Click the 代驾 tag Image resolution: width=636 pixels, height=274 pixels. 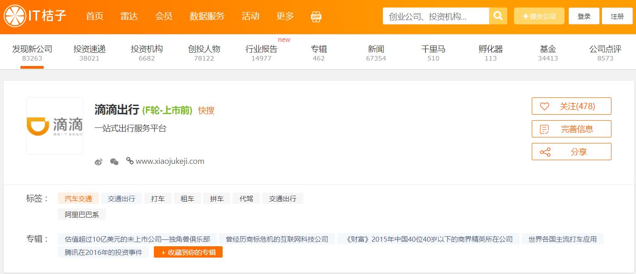(x=246, y=198)
